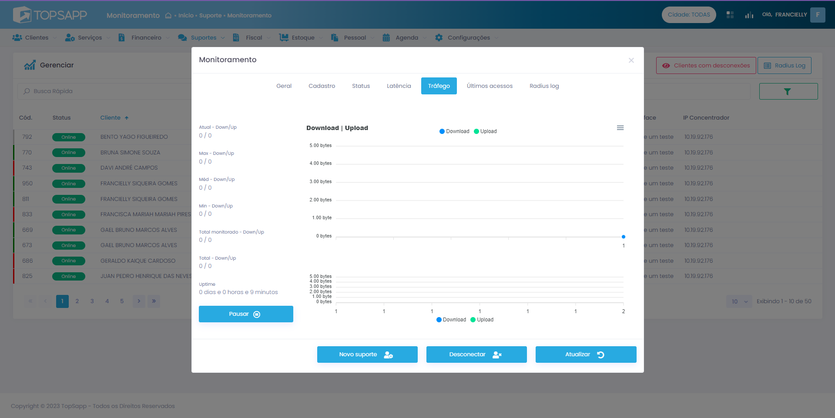The height and width of the screenshot is (418, 835).
Task: Go to pagination page 3
Action: 92,301
